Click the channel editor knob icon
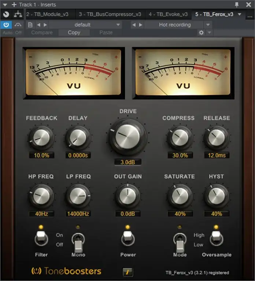 tap(6, 14)
